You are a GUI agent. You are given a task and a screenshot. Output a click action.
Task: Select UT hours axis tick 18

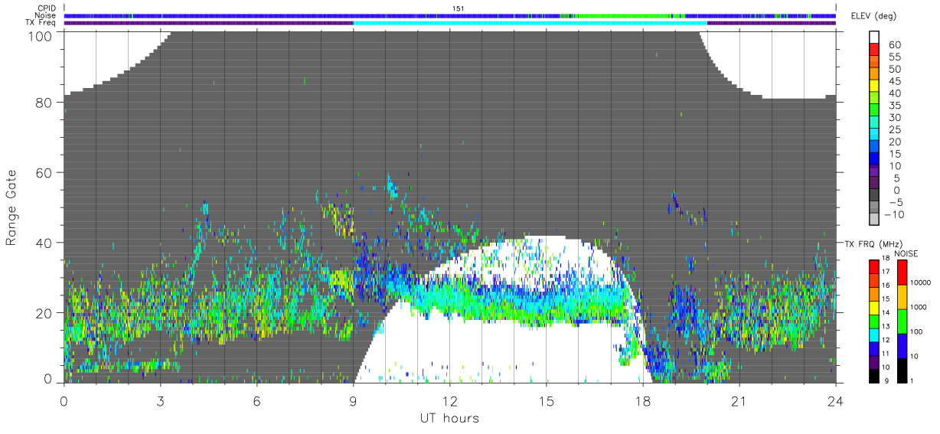(x=642, y=401)
